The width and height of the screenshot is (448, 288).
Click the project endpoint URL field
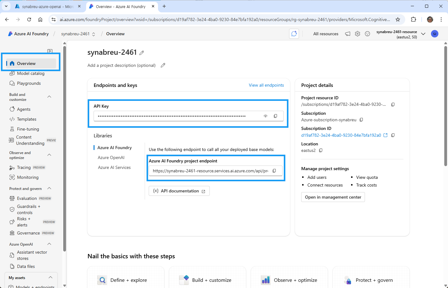pos(215,171)
